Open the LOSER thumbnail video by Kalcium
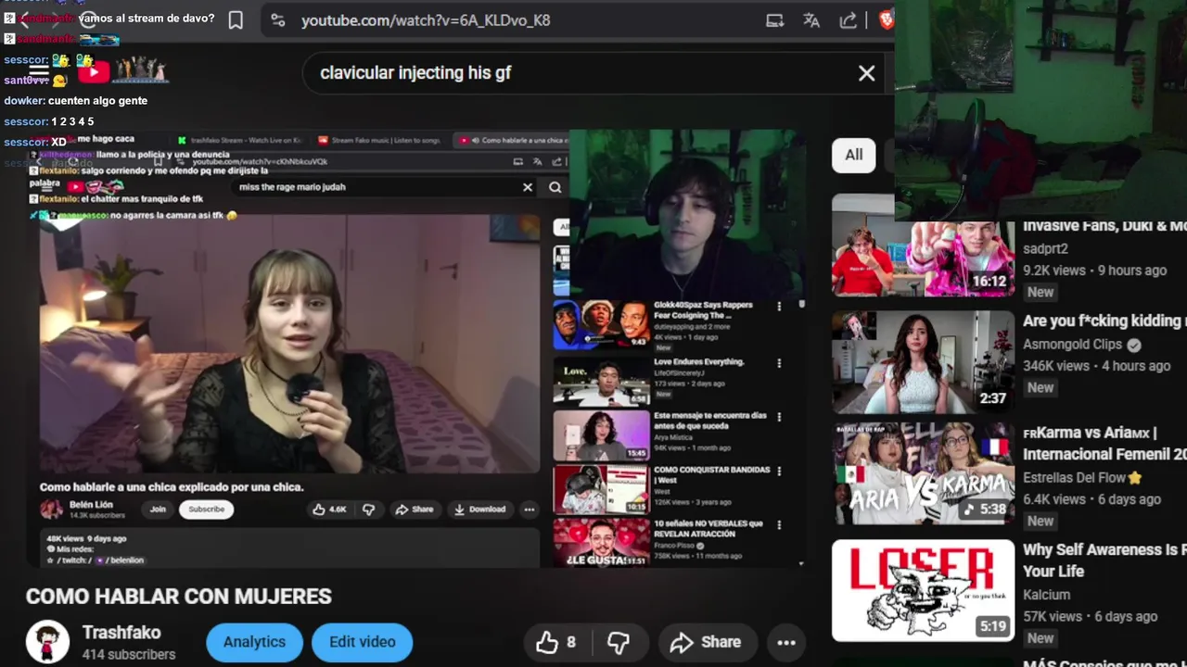This screenshot has width=1187, height=667. (x=924, y=591)
